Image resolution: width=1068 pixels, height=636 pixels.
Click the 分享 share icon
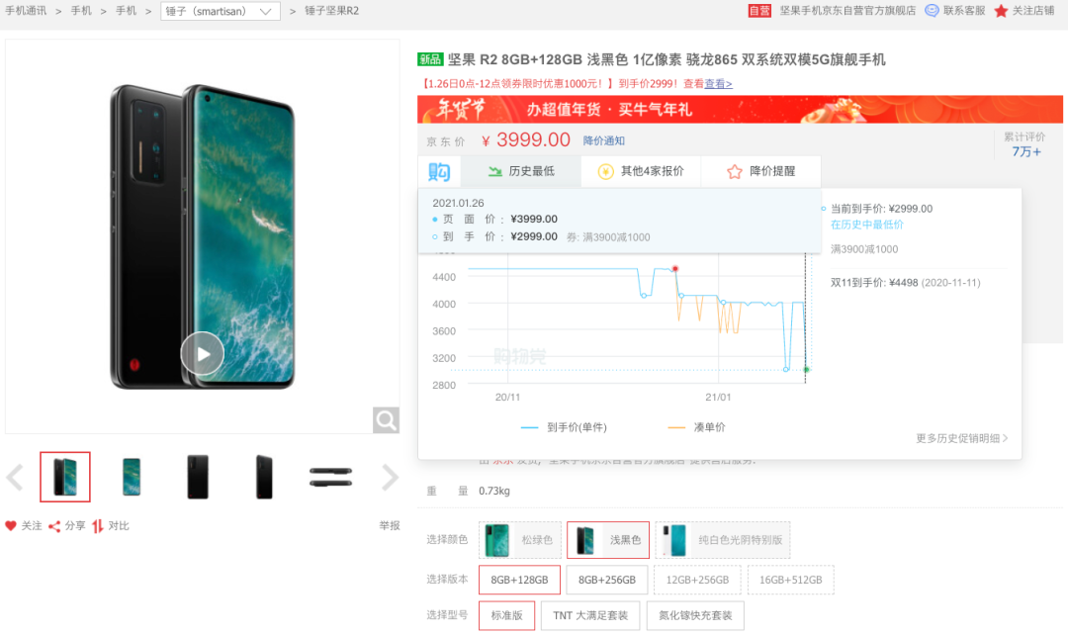click(x=54, y=525)
